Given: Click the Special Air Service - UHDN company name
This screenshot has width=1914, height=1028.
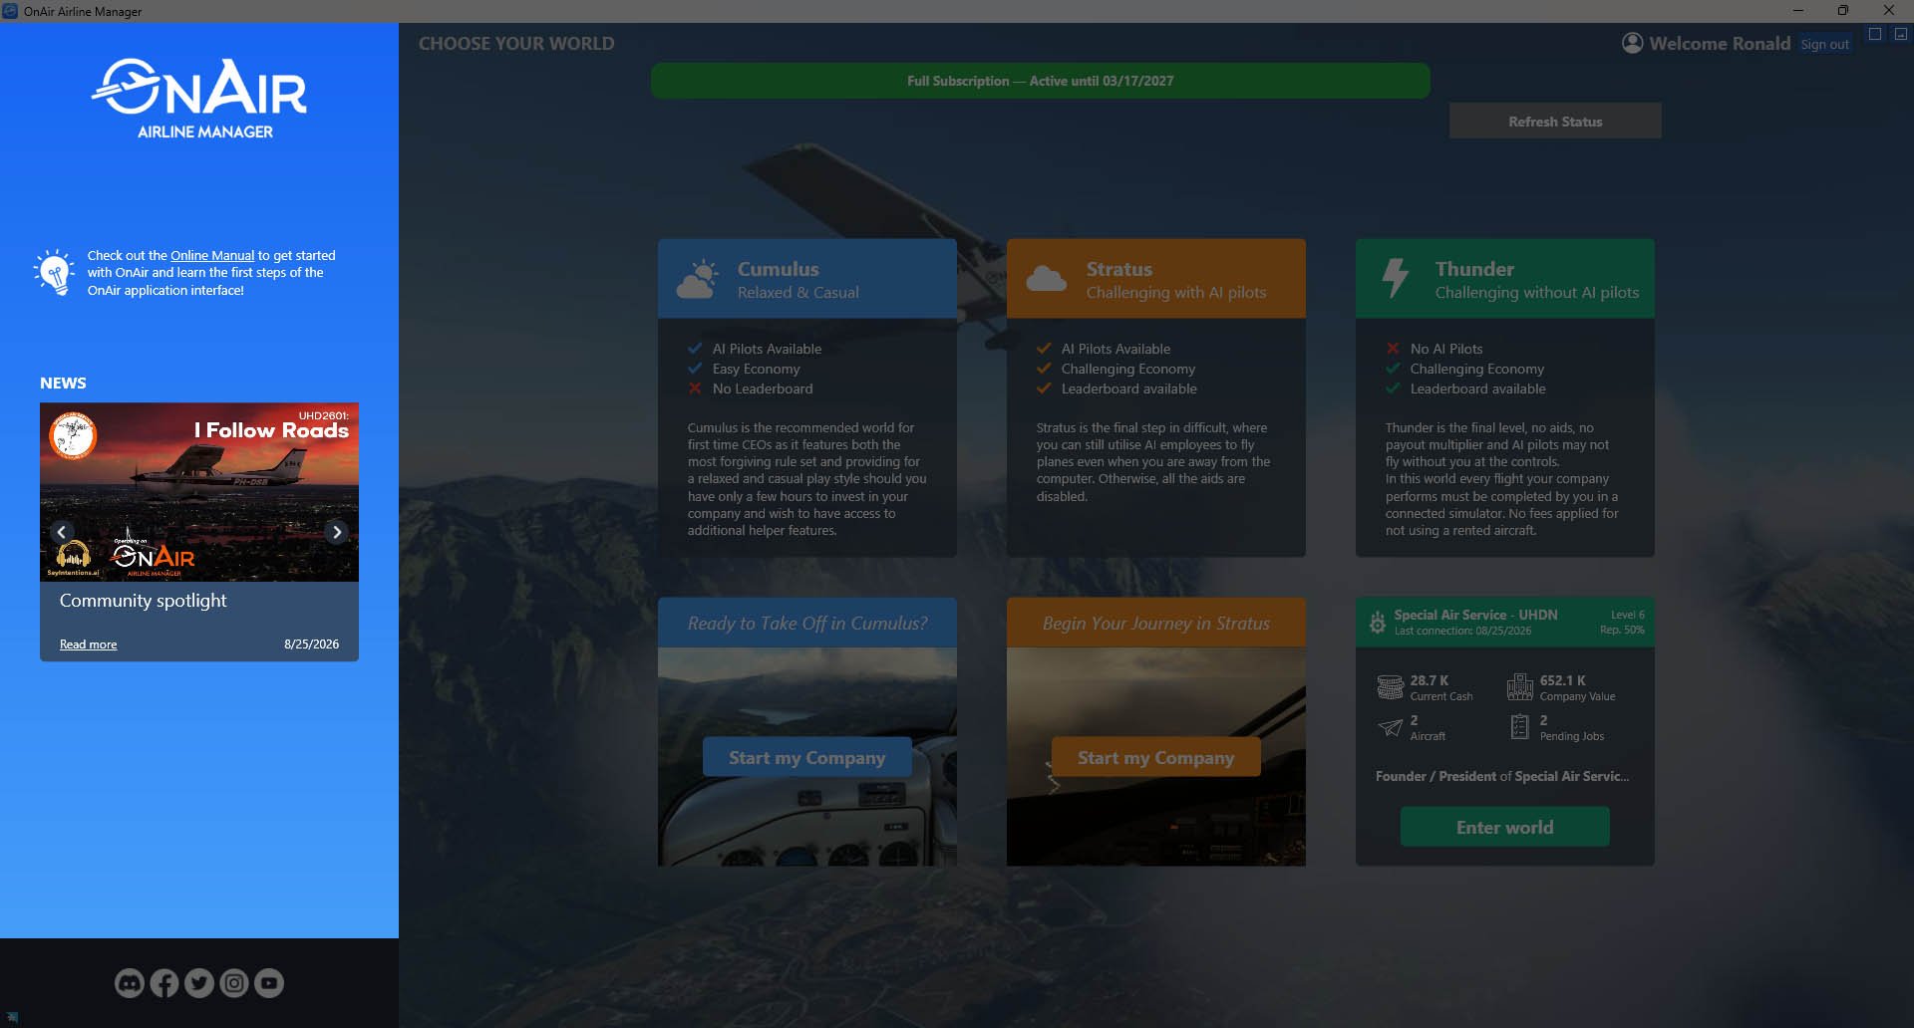Looking at the screenshot, I should tap(1475, 615).
